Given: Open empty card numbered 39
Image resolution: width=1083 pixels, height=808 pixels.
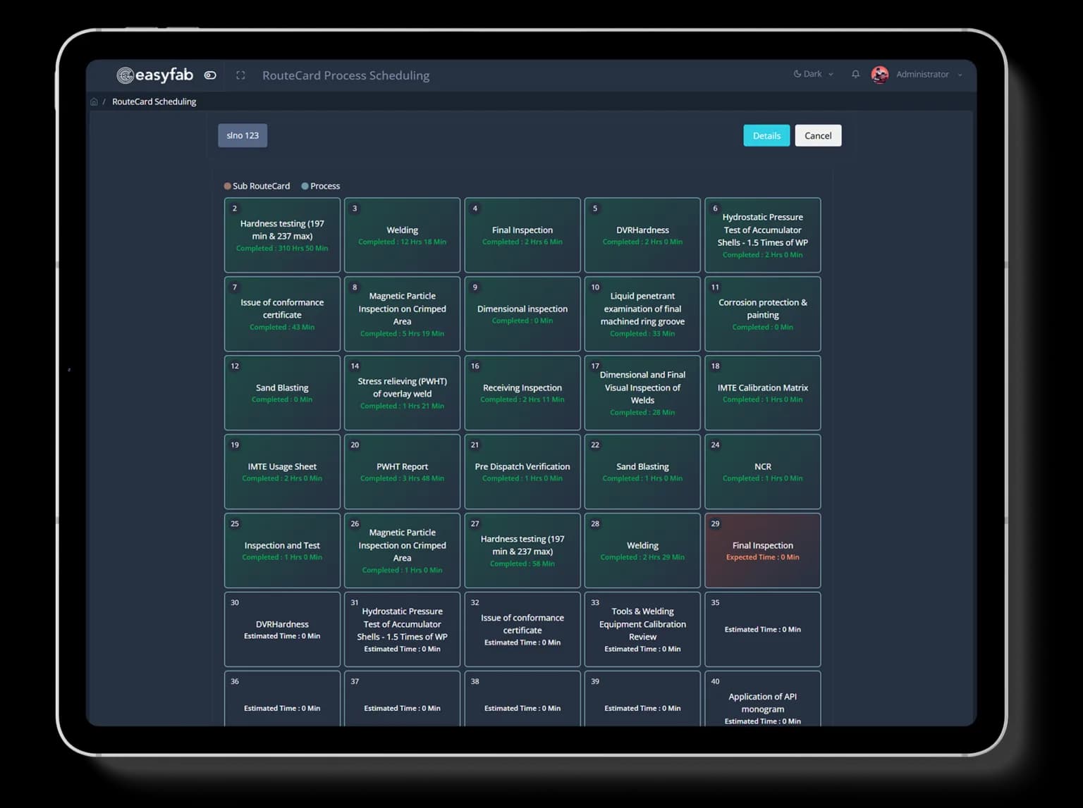Looking at the screenshot, I should click(642, 699).
